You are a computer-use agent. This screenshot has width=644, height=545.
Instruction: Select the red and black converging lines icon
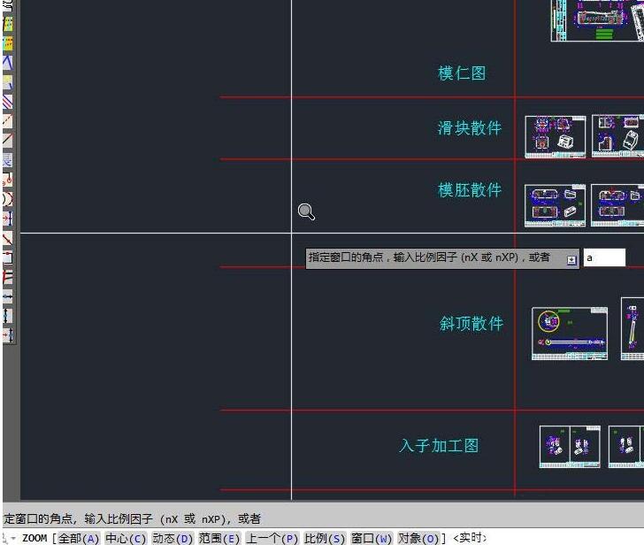point(8,276)
